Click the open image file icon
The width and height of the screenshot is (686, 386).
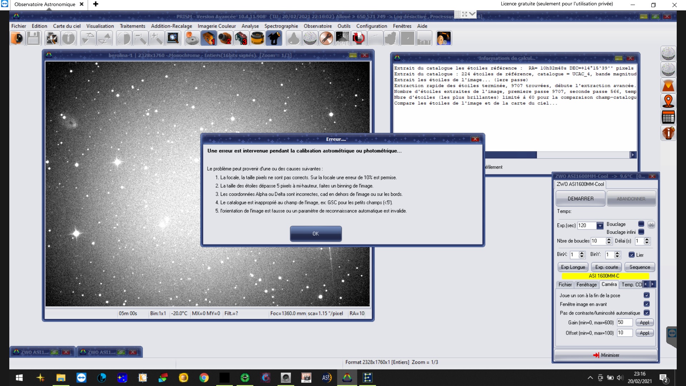[17, 38]
